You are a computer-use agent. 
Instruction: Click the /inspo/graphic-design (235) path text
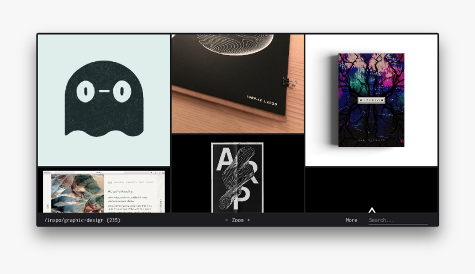click(x=82, y=220)
